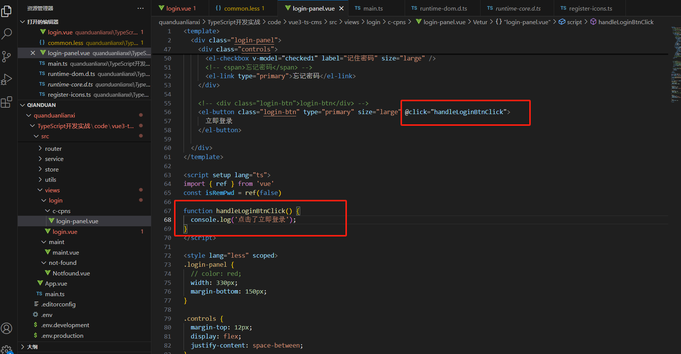Switch to the common.less tab
Screen dimensions: 681x354
tap(243, 8)
